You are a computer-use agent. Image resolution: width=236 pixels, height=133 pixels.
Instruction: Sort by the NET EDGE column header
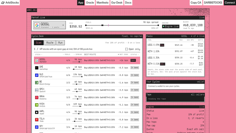click(123, 55)
